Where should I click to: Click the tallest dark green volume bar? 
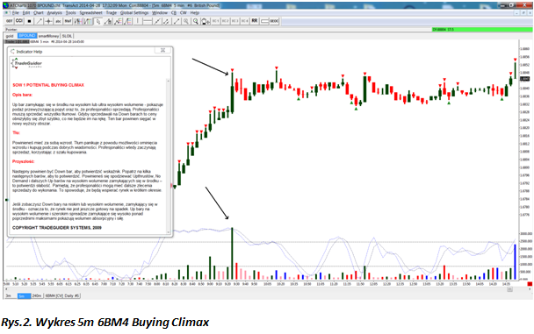[x=232, y=254]
